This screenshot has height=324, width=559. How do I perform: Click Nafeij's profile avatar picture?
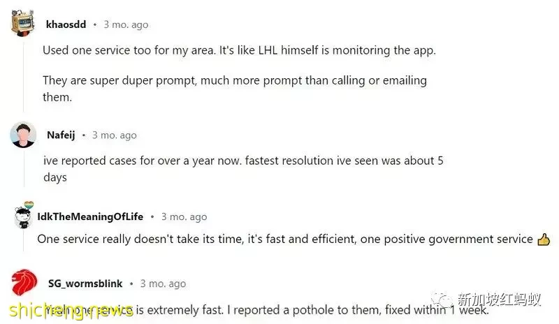point(23,135)
